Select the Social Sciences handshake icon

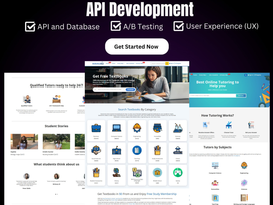96,150
